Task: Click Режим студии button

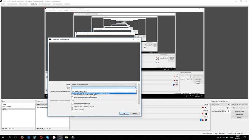Action: coord(239,111)
